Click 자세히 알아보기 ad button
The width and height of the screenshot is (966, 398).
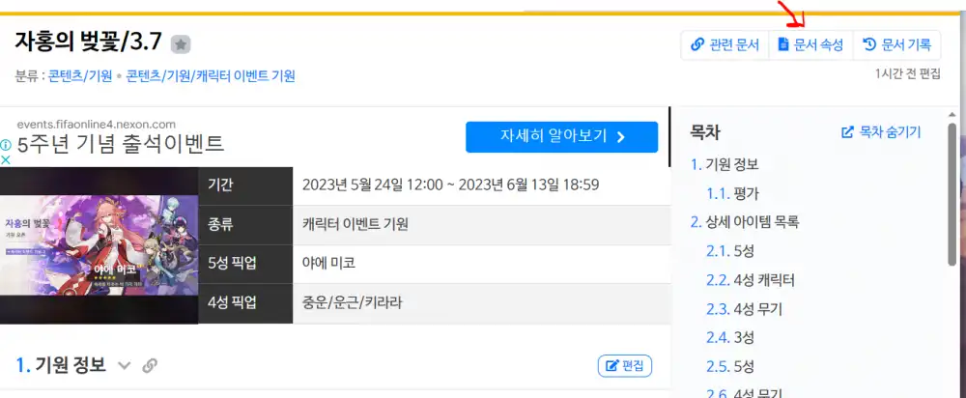tap(561, 137)
